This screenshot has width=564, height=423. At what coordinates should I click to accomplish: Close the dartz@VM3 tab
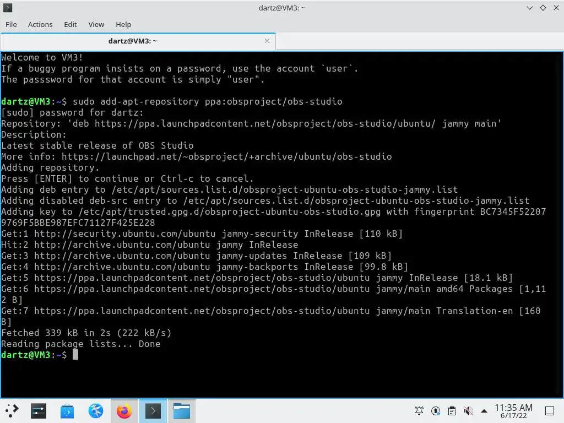coord(267,41)
